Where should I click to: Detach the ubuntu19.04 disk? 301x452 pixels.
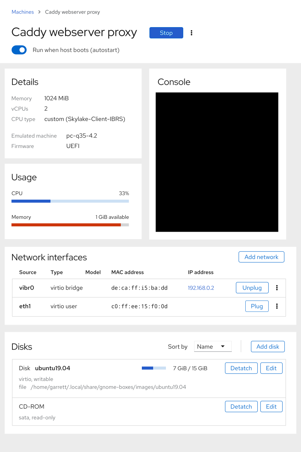[x=241, y=368]
